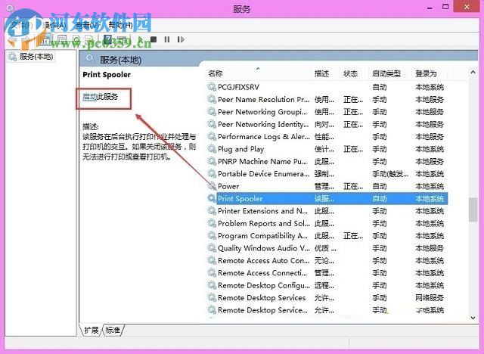Select PNRP Machine Name Pu... service name

pos(262,161)
